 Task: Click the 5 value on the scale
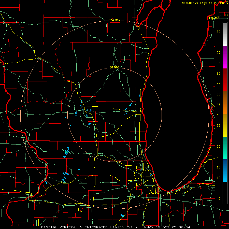(220, 188)
